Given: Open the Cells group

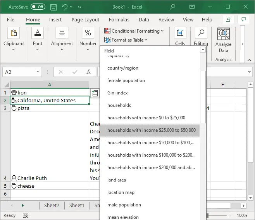Looking at the screenshot, I should [180, 37].
